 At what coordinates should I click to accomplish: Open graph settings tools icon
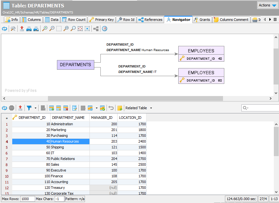point(13,29)
